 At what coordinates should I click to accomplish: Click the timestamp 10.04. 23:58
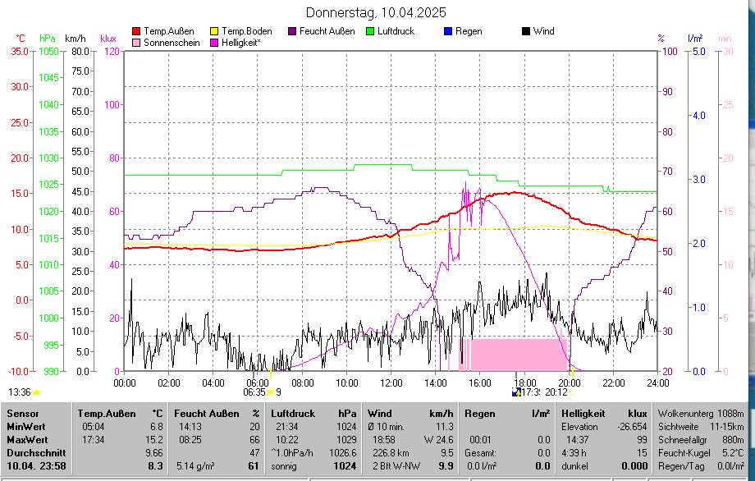[x=36, y=466]
